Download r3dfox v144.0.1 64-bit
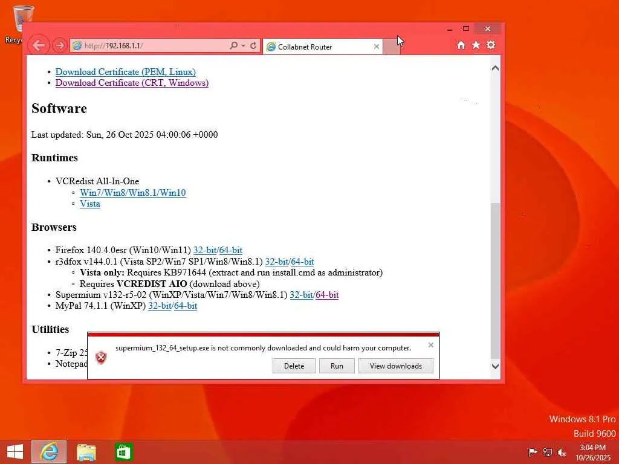This screenshot has width=619, height=464. 302,262
